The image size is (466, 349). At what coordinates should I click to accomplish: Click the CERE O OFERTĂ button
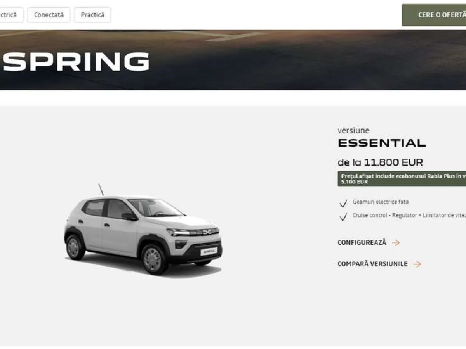434,15
